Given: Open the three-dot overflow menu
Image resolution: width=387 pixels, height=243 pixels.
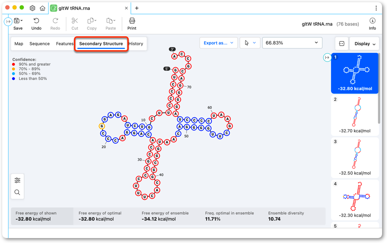Looking at the screenshot, I should (376, 8).
